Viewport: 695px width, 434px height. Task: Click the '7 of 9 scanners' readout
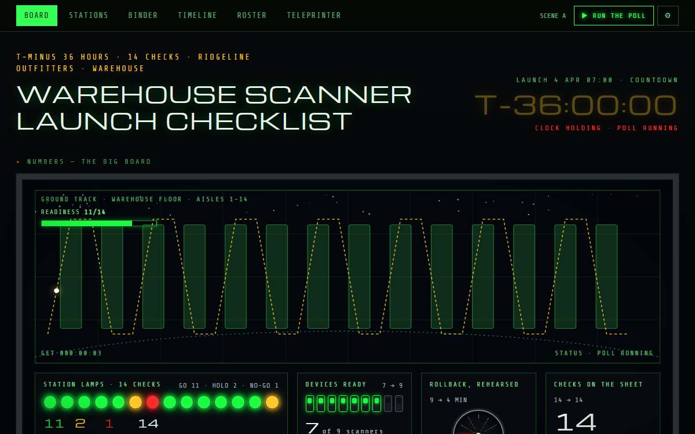point(344,428)
